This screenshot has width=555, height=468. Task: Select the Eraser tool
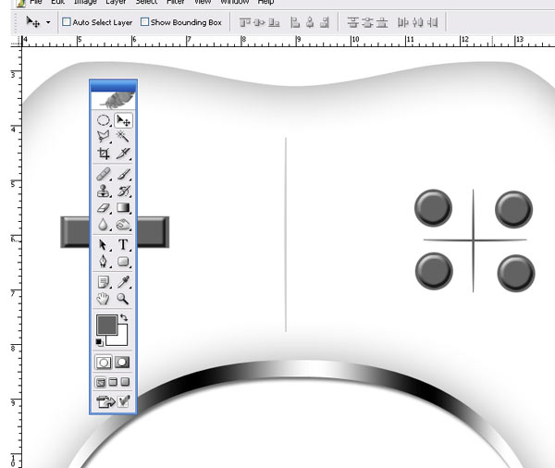(104, 208)
